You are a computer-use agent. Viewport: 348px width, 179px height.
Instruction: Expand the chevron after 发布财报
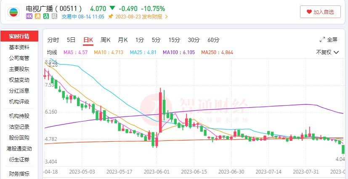(167, 17)
